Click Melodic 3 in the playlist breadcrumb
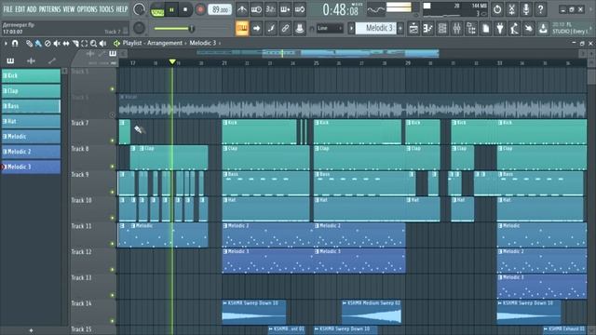Image resolution: width=596 pixels, height=335 pixels. [x=203, y=44]
